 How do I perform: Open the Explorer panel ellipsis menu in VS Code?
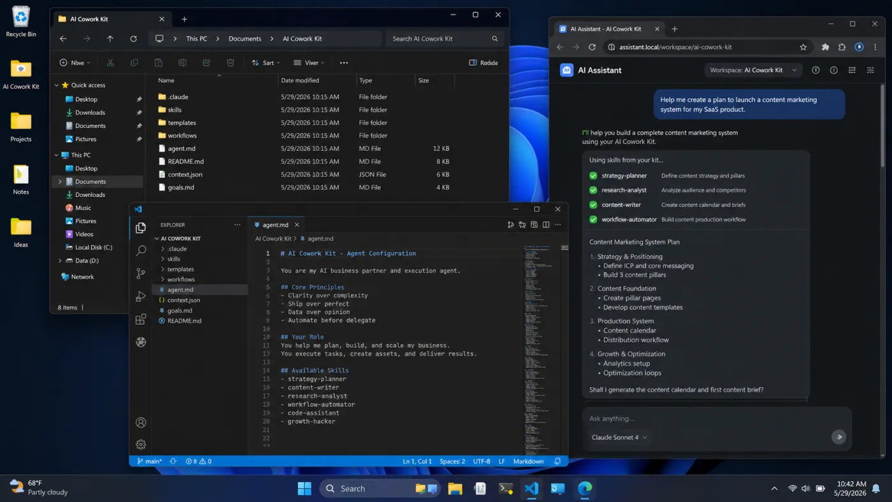tap(238, 225)
